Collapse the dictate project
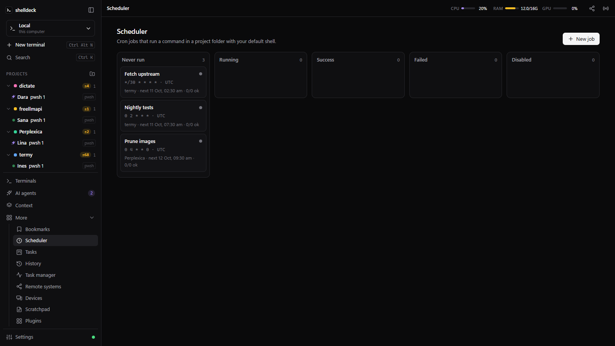Image resolution: width=615 pixels, height=346 pixels. pyautogui.click(x=8, y=86)
